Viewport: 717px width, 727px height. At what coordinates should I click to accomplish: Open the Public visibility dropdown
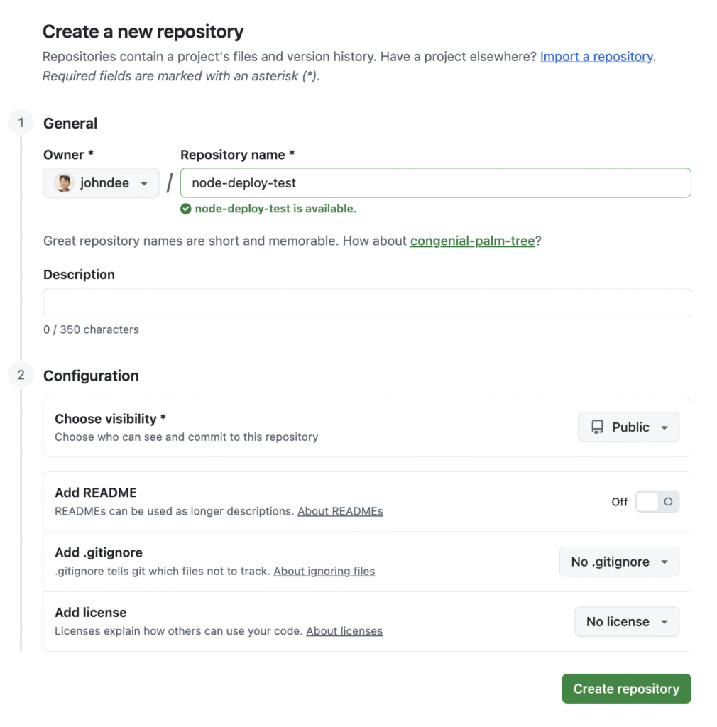point(628,427)
